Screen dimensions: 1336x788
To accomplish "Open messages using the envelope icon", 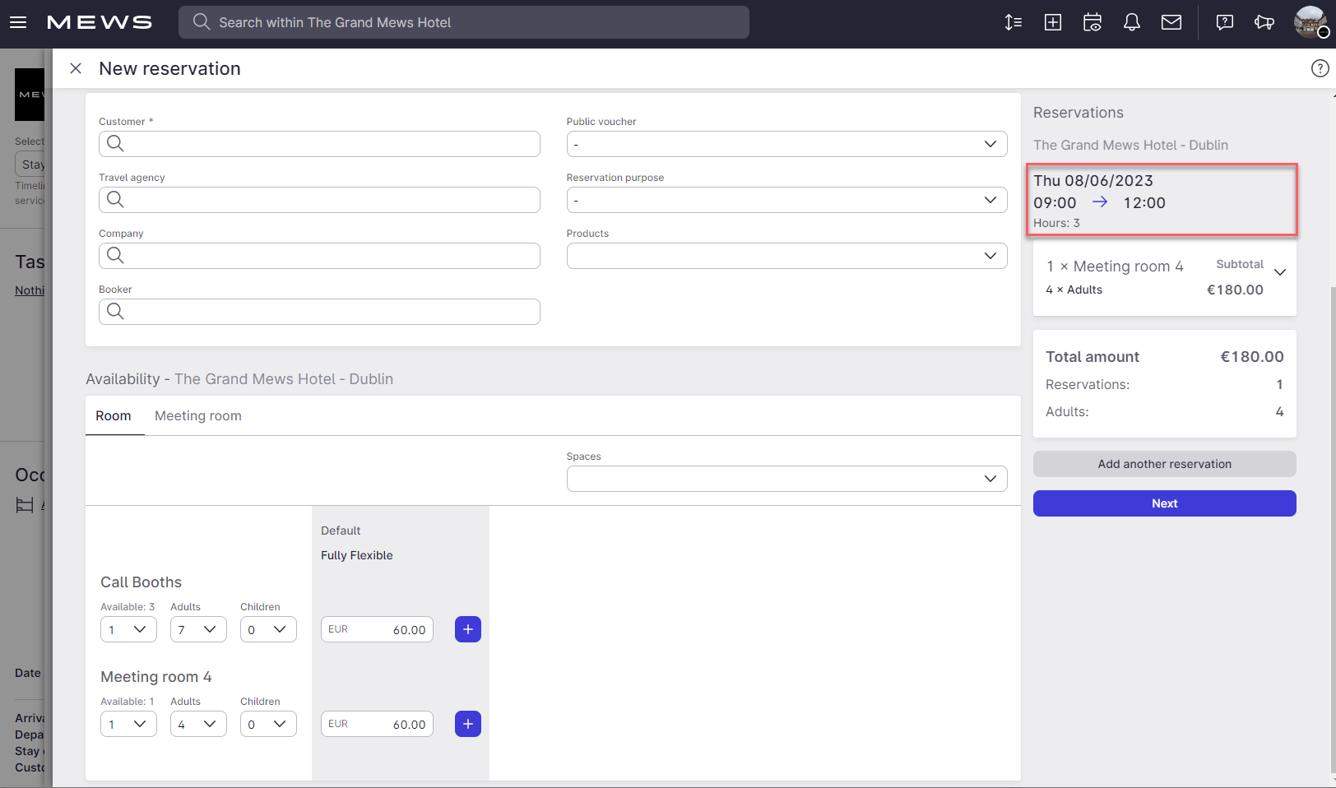I will click(x=1171, y=22).
